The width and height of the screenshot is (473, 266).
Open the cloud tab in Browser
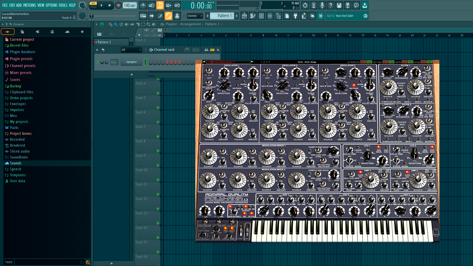[67, 32]
